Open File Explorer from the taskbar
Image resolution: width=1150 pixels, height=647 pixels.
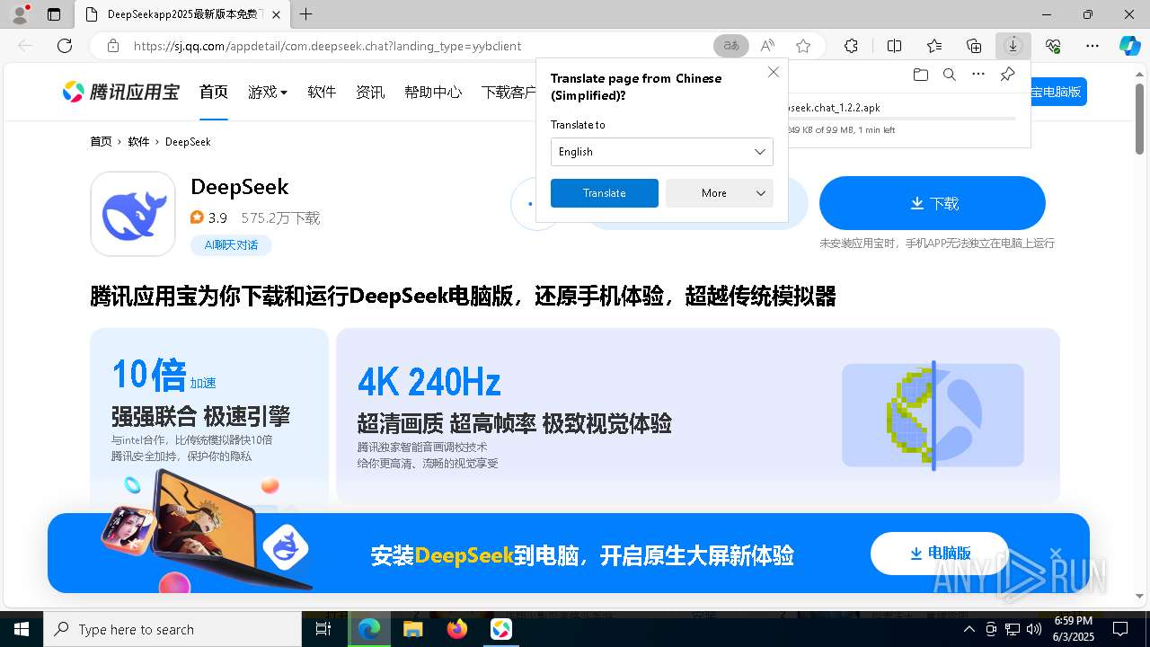click(413, 629)
